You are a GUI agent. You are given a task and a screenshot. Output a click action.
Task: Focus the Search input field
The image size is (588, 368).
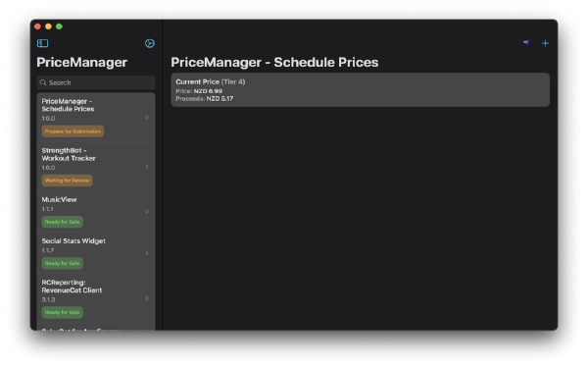click(x=96, y=82)
